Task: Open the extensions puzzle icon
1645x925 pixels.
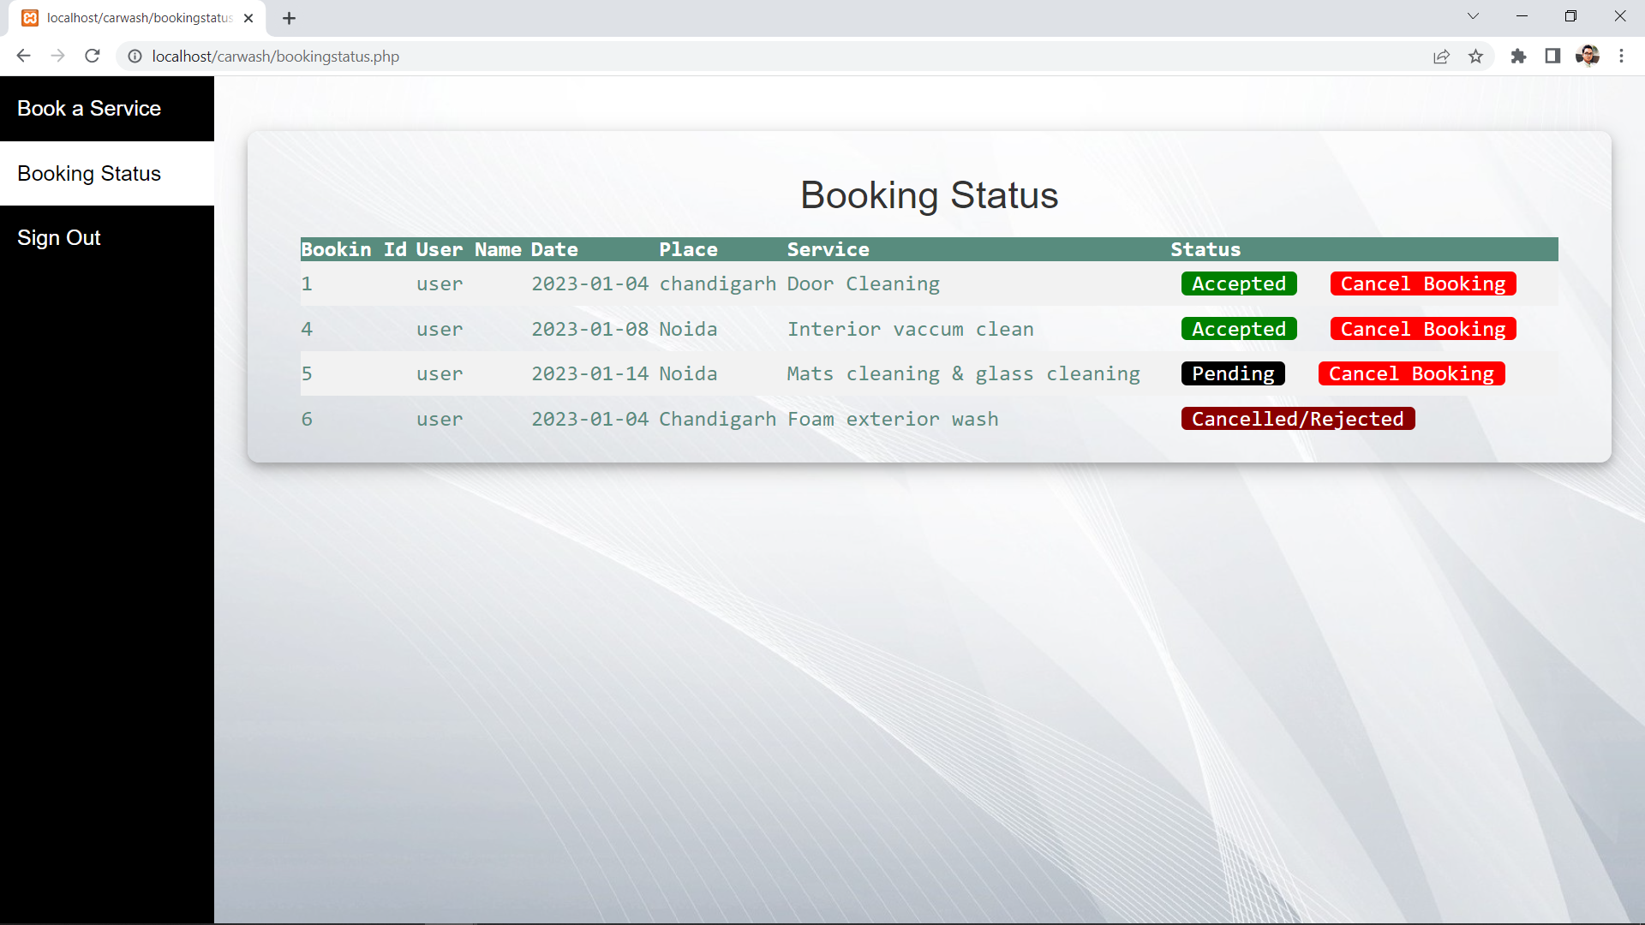Action: (x=1518, y=57)
